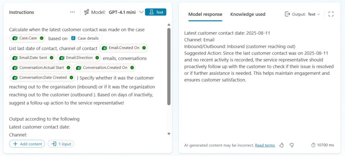
Task: Click the Email.Date Sent variable chip
Action: tap(32, 58)
